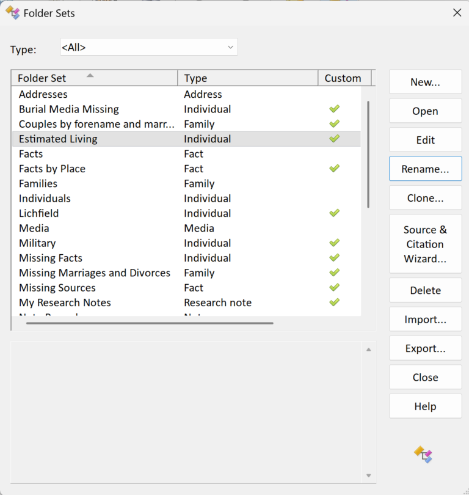Click description pane scroll up arrow
The width and height of the screenshot is (469, 495).
tap(368, 350)
